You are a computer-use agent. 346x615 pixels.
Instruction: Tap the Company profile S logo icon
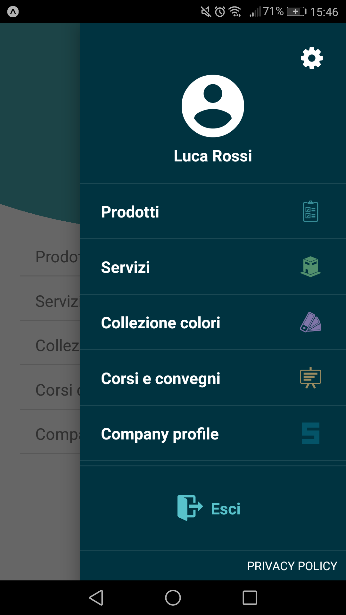(310, 433)
